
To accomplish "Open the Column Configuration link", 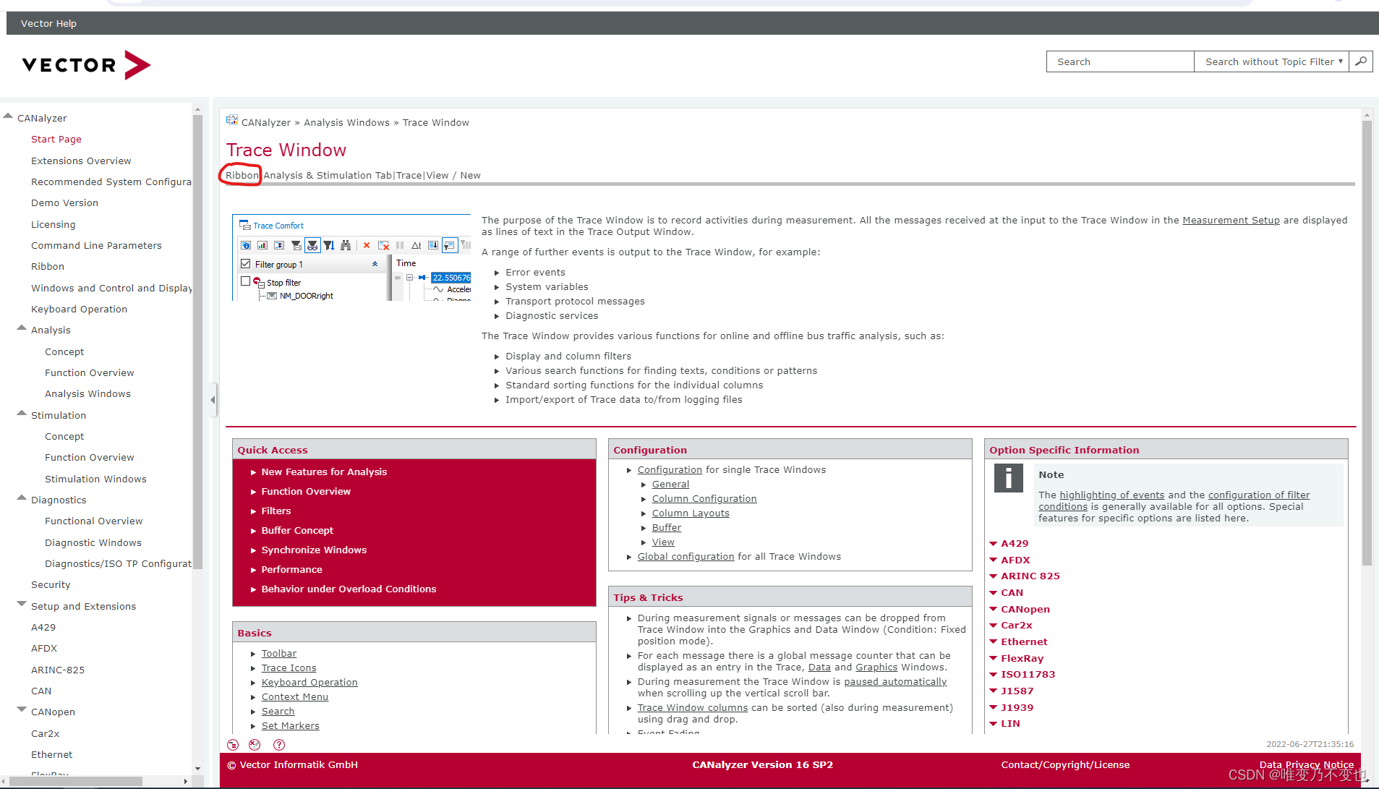I will coord(704,498).
